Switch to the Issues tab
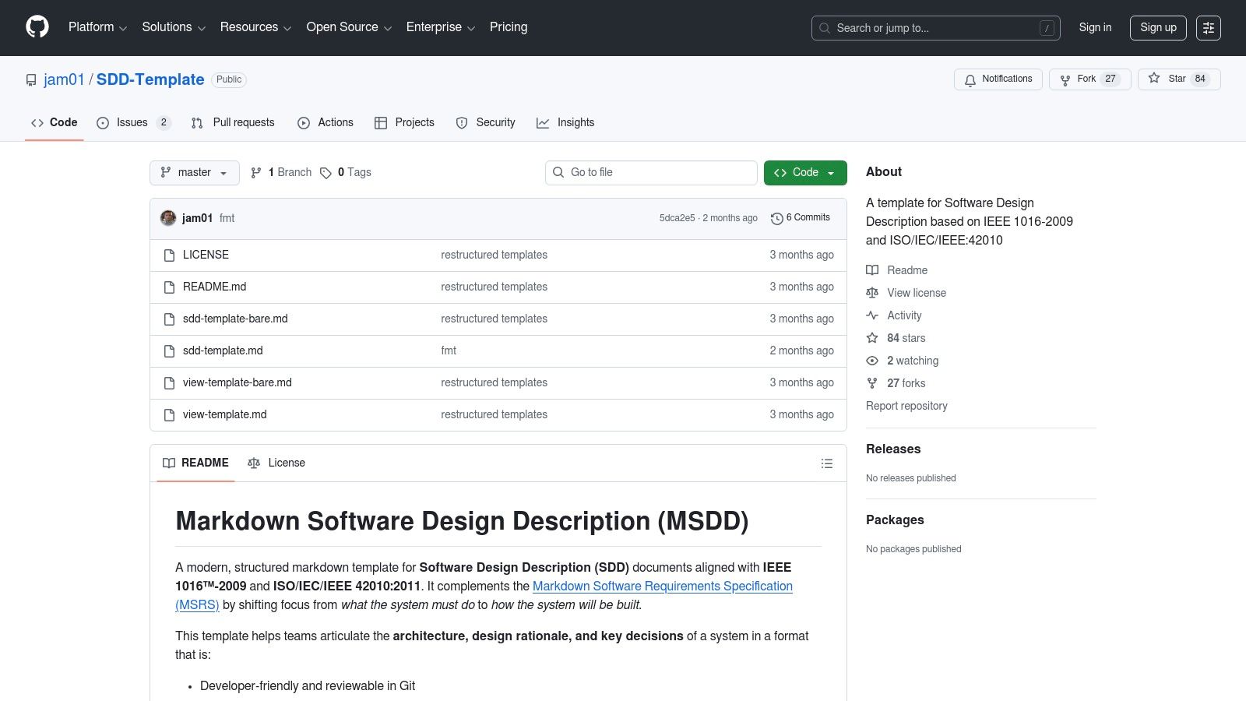The height and width of the screenshot is (701, 1246). click(132, 123)
